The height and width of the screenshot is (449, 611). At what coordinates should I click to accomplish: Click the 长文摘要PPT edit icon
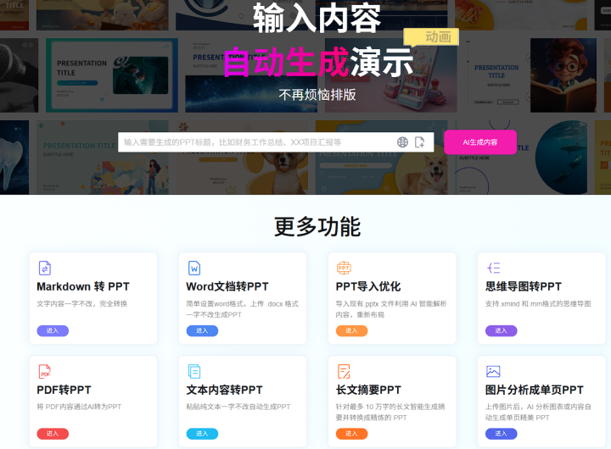(344, 371)
